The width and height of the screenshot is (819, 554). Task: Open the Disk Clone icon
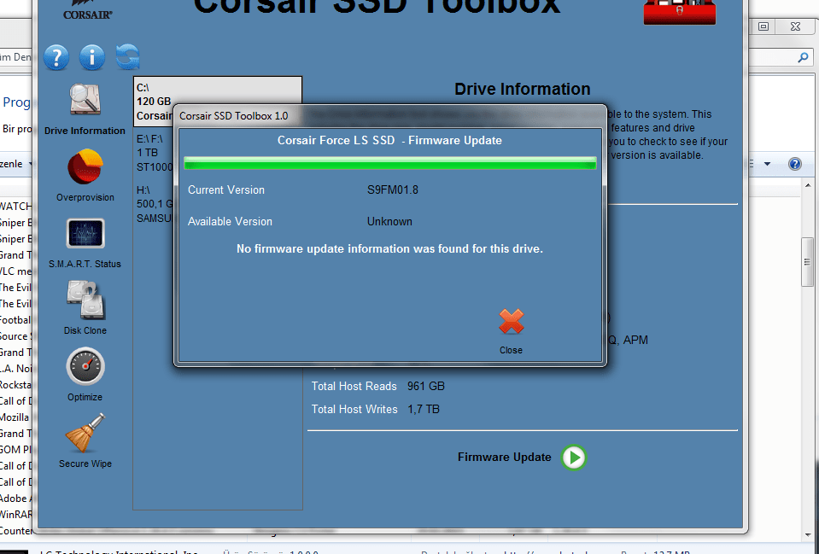click(x=85, y=300)
